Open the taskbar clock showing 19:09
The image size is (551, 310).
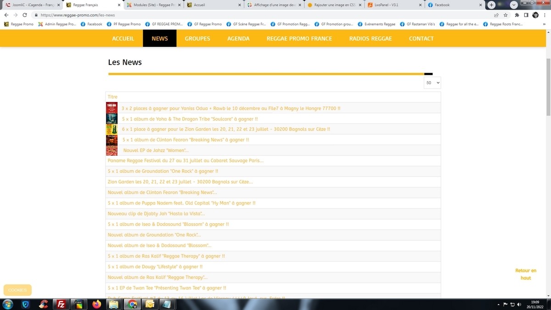tap(535, 304)
